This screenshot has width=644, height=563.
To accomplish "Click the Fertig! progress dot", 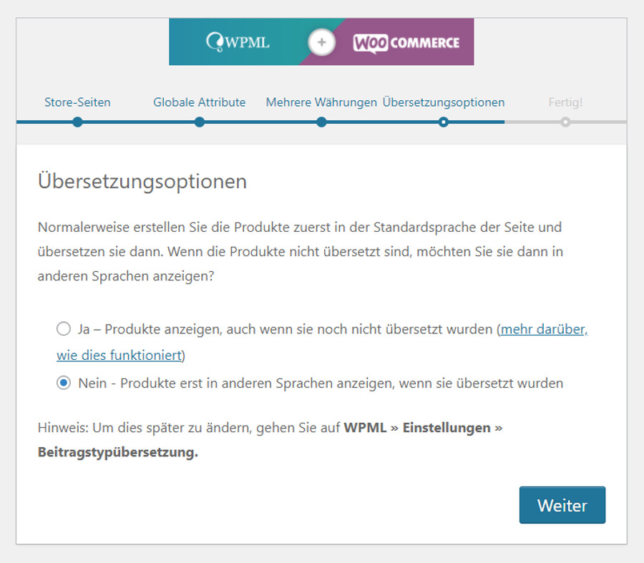I will 565,122.
